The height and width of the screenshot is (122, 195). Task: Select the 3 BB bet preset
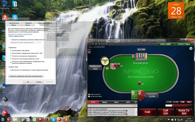(182, 102)
